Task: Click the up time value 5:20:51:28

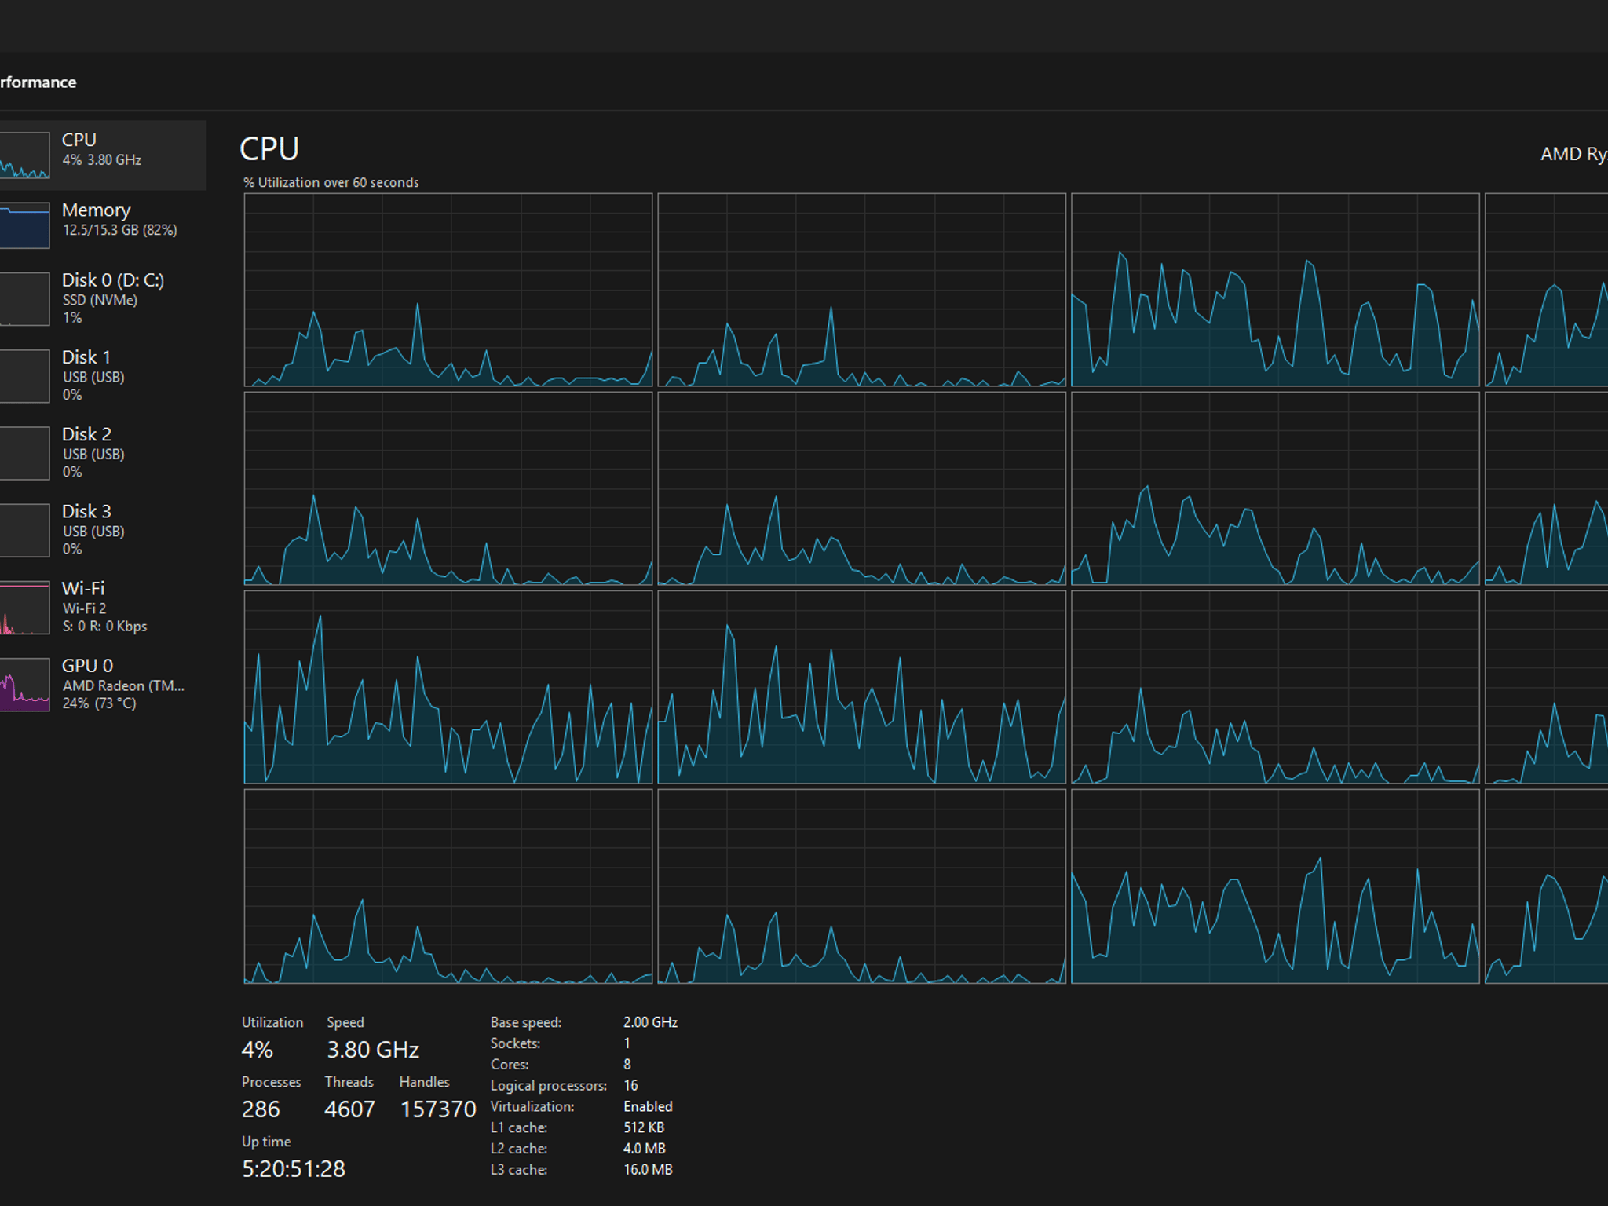Action: pyautogui.click(x=294, y=1169)
